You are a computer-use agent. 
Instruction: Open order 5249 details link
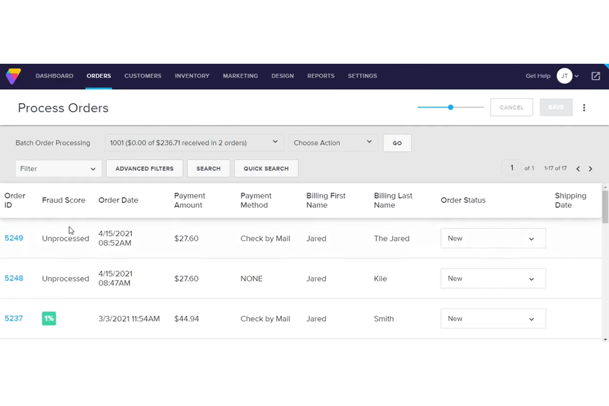coord(14,238)
